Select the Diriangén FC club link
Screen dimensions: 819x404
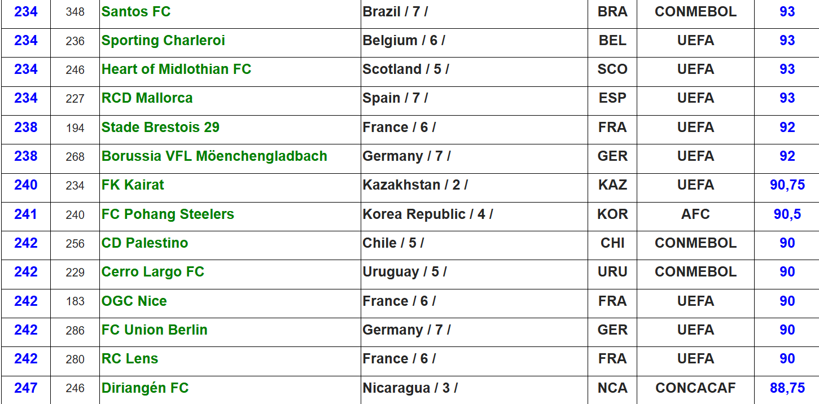point(145,388)
